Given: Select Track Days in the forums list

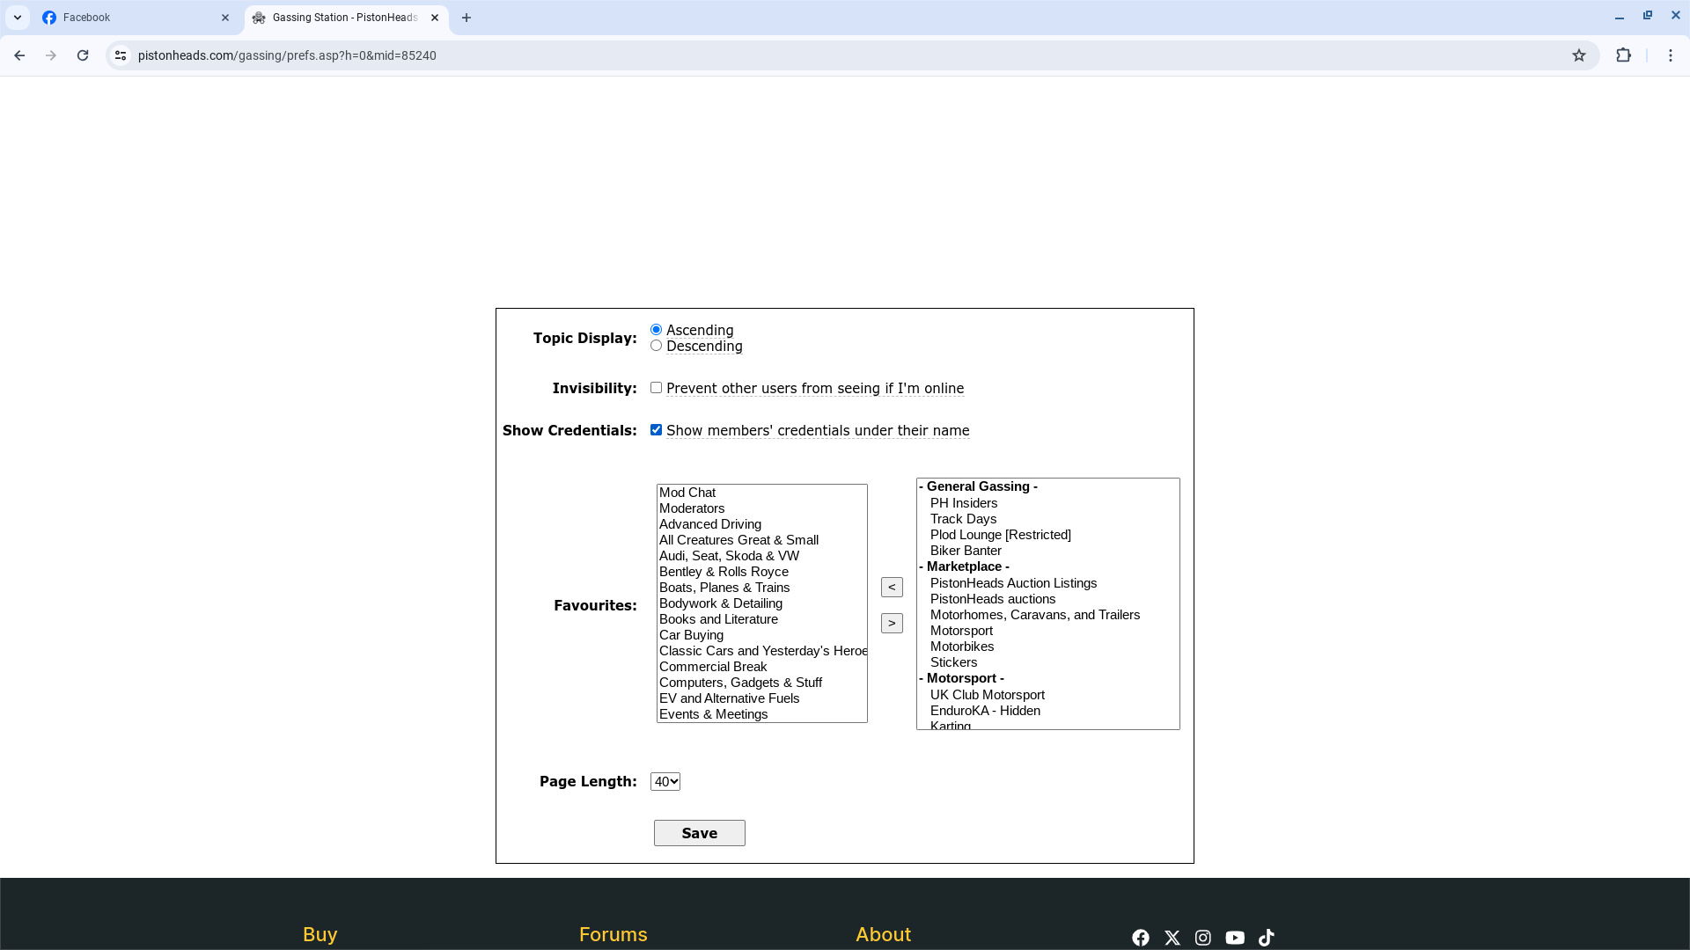Looking at the screenshot, I should tap(963, 519).
